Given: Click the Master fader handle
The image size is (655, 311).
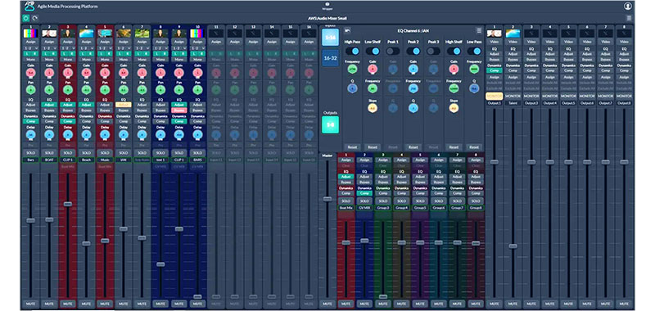Looking at the screenshot, I should [327, 199].
